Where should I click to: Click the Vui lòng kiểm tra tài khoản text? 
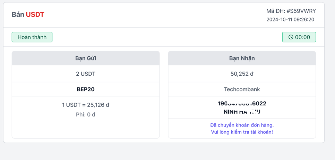click(x=242, y=132)
